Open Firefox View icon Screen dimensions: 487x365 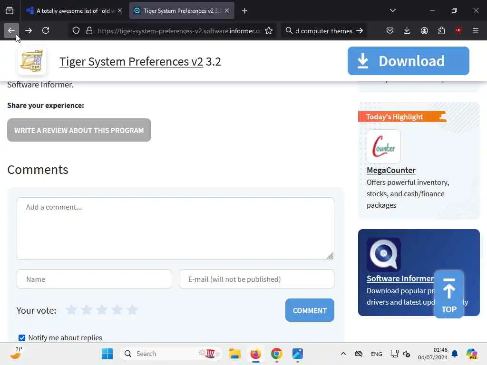[10, 11]
